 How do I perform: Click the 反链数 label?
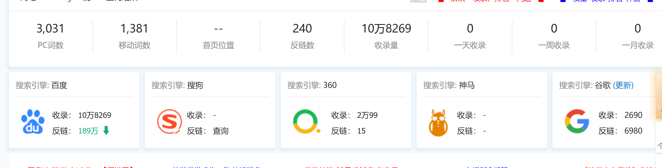[x=302, y=45]
